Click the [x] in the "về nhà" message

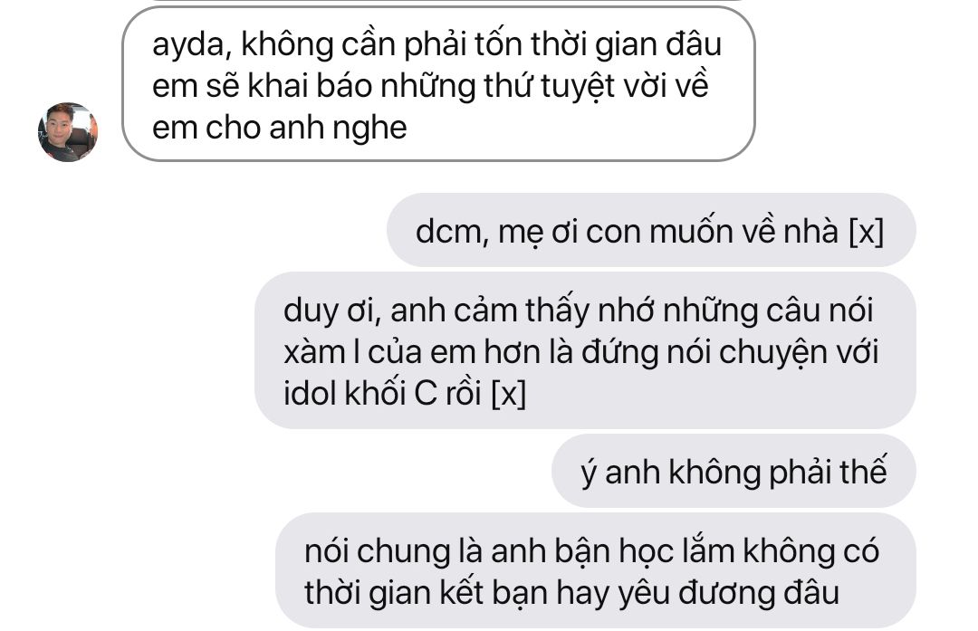point(867,232)
